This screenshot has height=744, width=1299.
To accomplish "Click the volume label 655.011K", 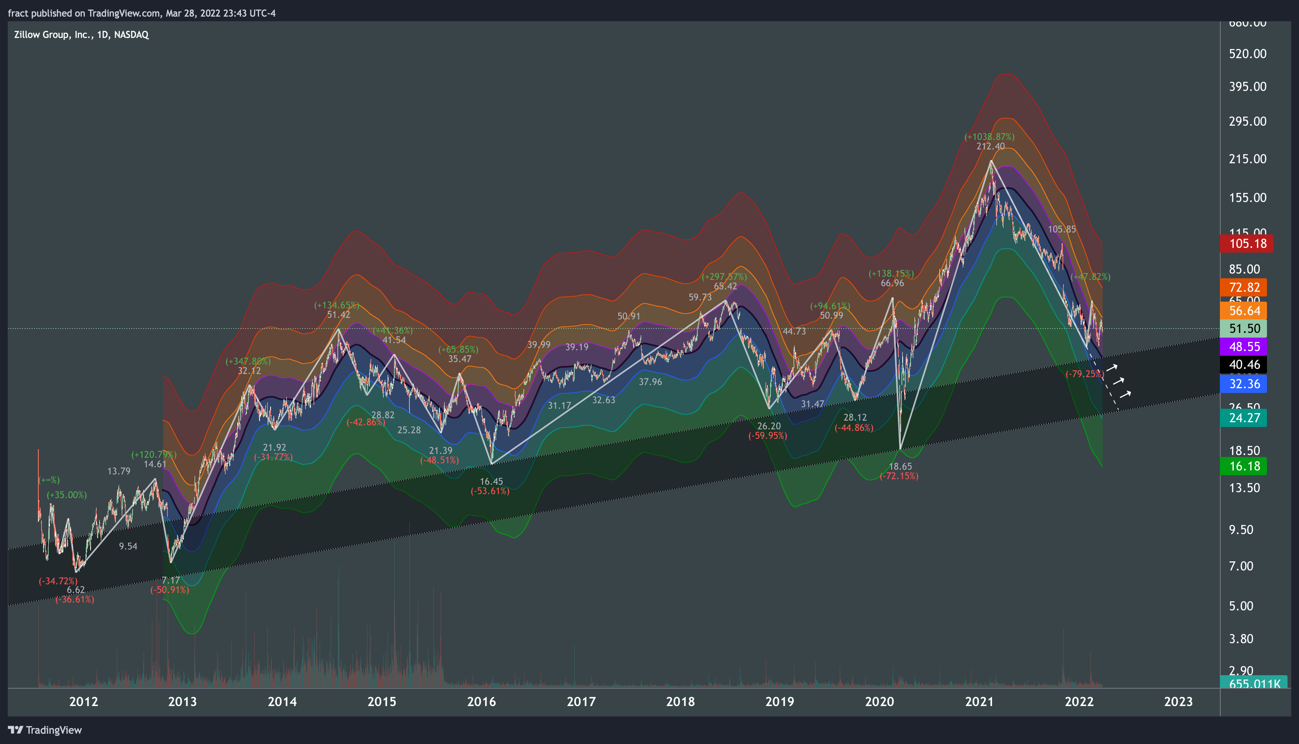I will [x=1254, y=683].
